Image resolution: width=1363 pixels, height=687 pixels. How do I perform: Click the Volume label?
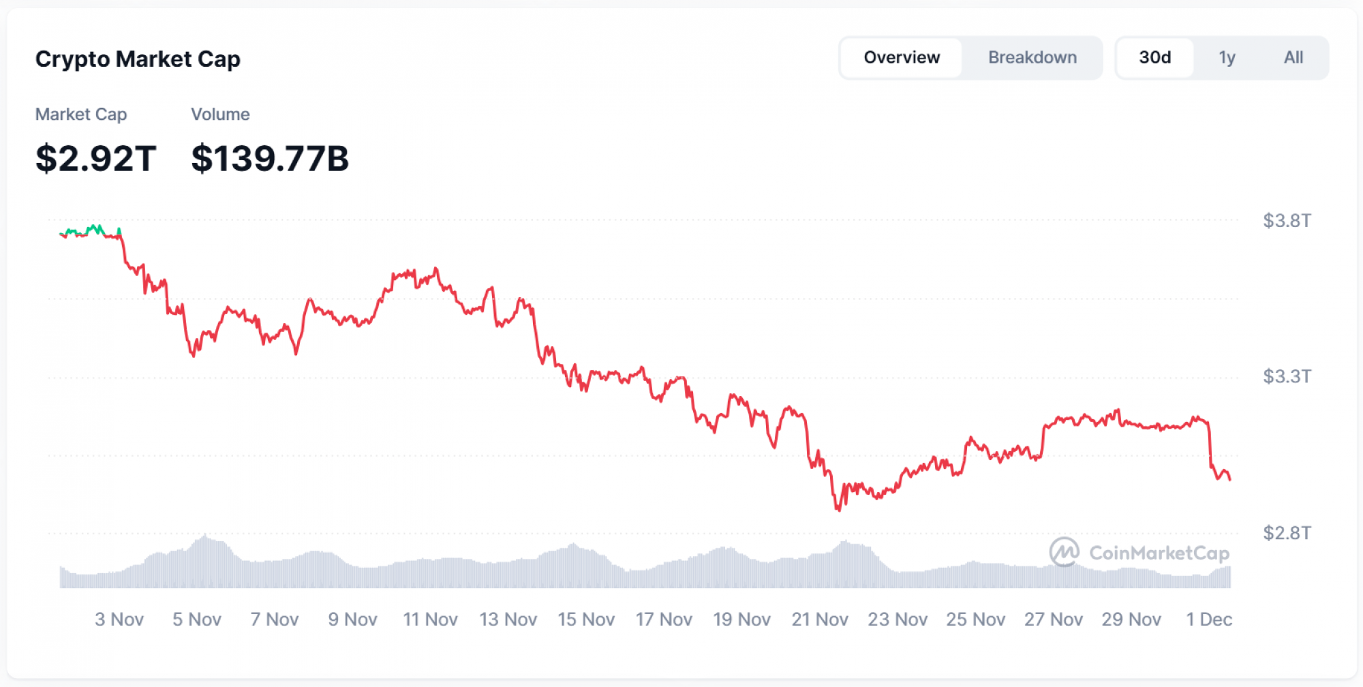pos(220,114)
